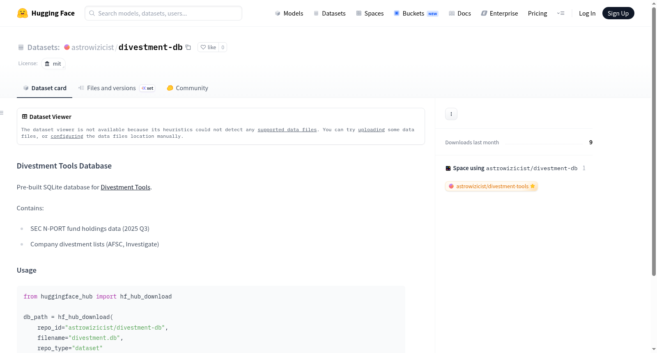This screenshot has width=657, height=353.
Task: Open the astrowizicist/divestment-tools space
Action: [x=492, y=186]
